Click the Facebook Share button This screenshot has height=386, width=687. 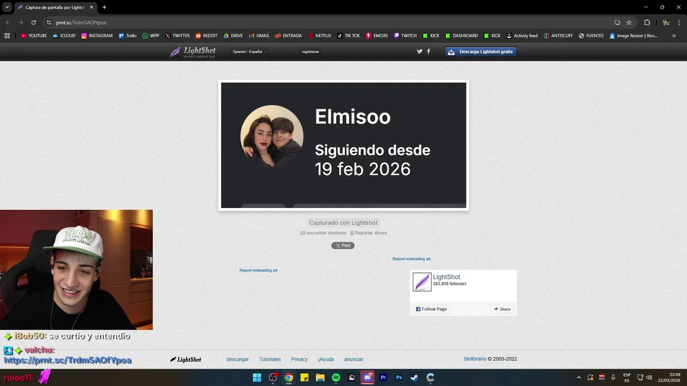point(502,309)
